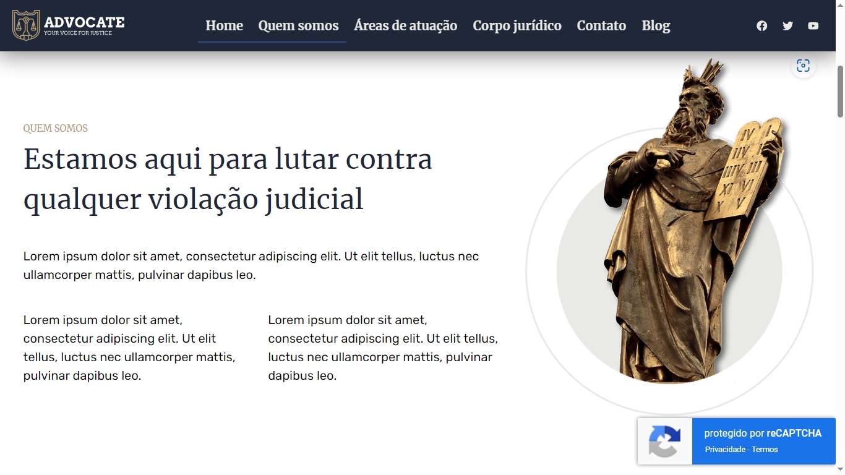
Task: Select Quem somos in navigation bar
Action: (298, 26)
